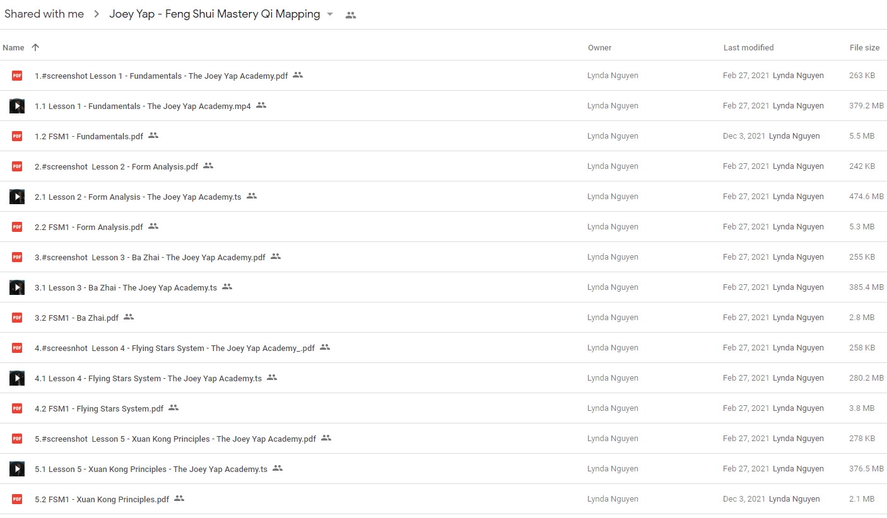
Task: Click shared icon next to 3.2 FSM1 - Ba Zhai.pdf
Action: coord(129,317)
